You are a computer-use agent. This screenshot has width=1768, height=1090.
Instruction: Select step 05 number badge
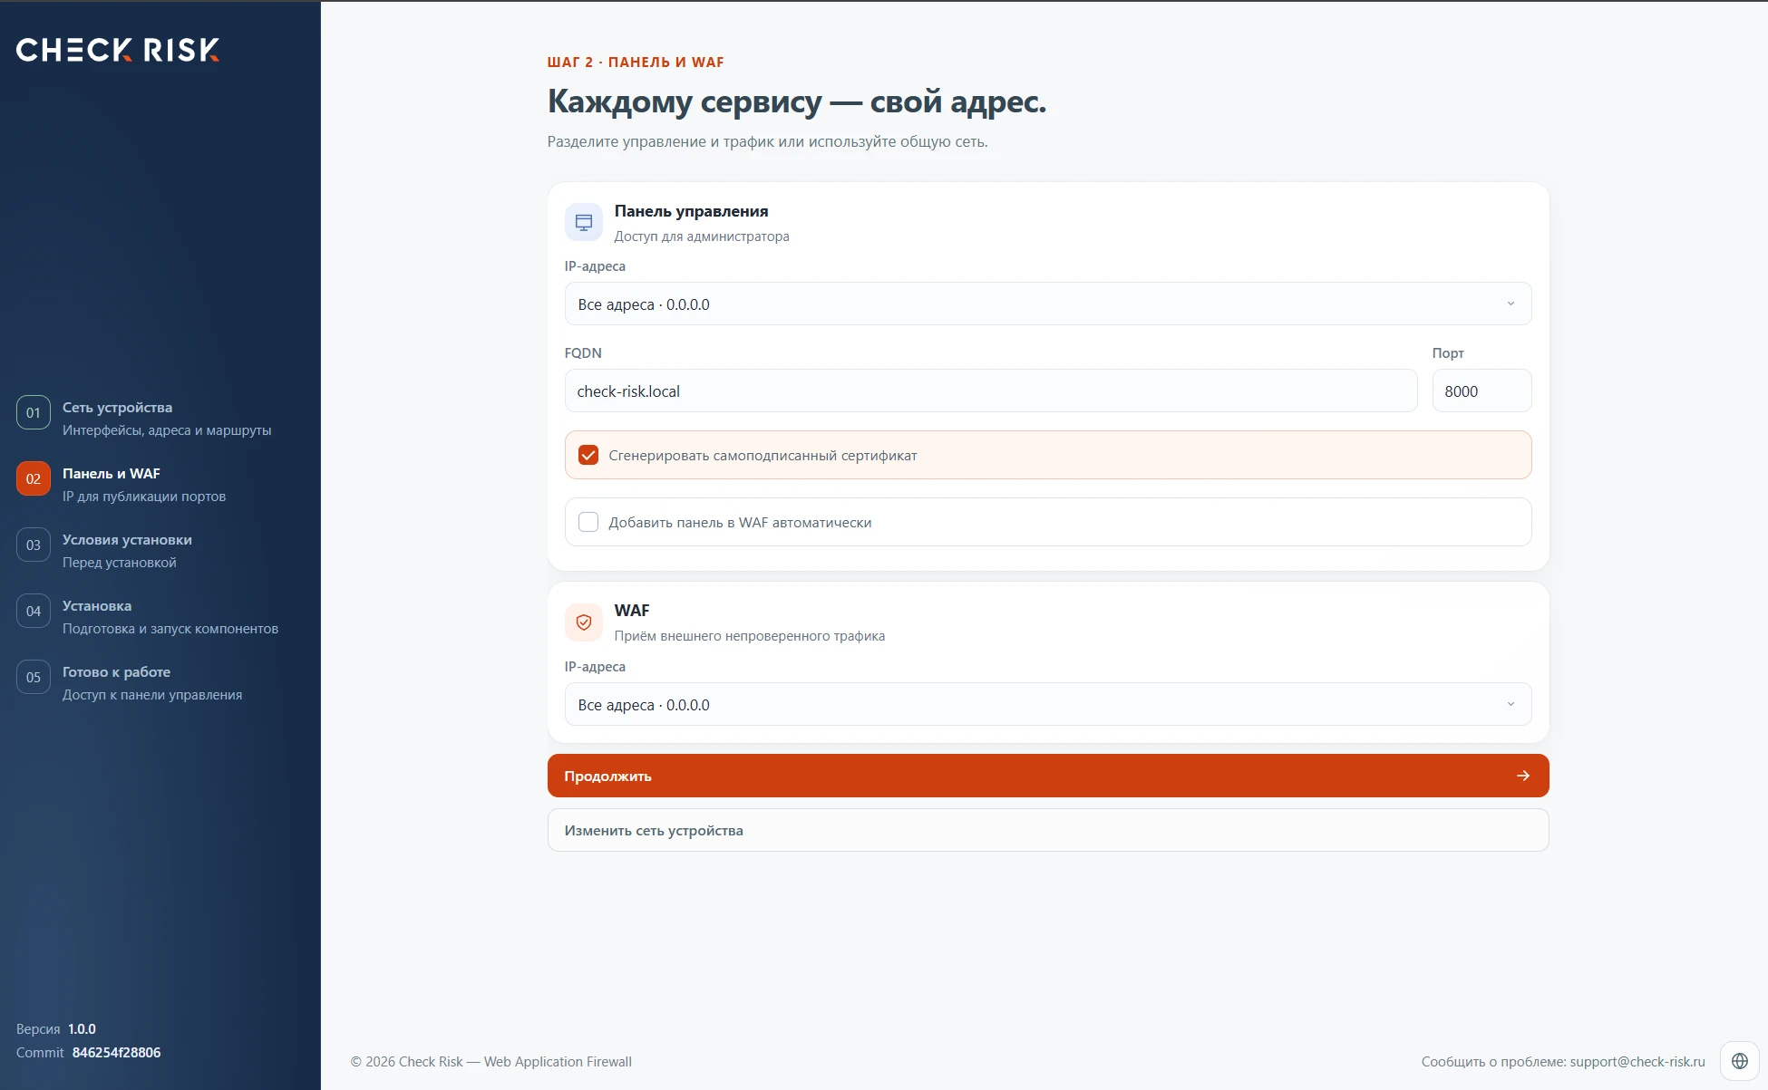click(x=34, y=677)
